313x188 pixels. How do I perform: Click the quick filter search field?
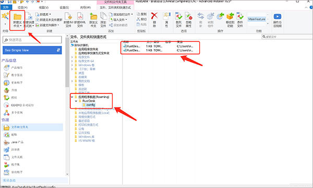(32, 40)
